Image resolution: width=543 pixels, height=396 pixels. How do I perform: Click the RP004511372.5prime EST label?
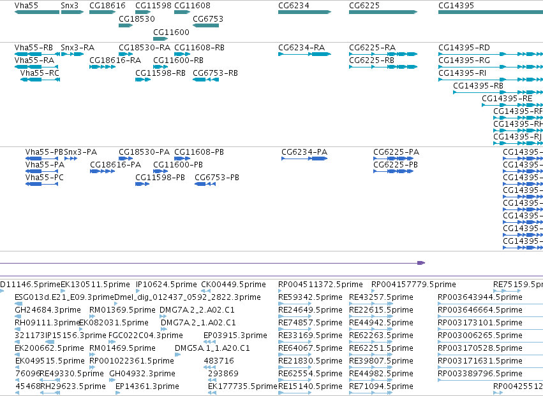click(321, 285)
